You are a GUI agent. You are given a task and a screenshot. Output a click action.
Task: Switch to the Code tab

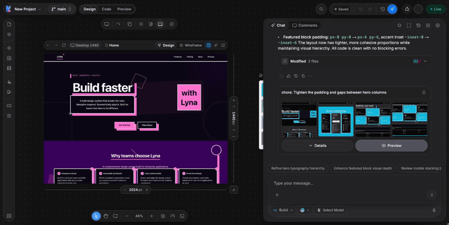pos(106,9)
